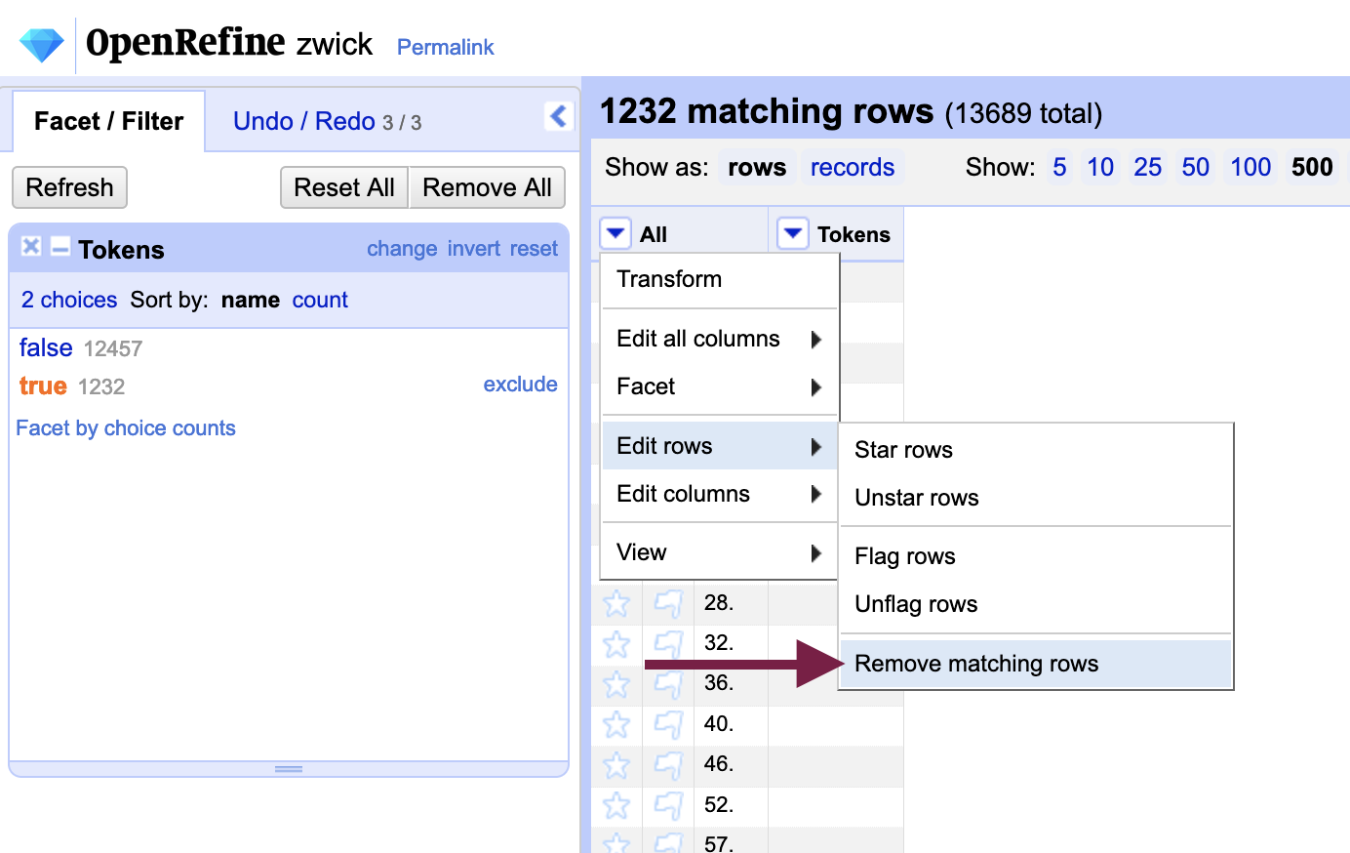1350x853 pixels.
Task: Select the false facet choice
Action: pyautogui.click(x=46, y=347)
